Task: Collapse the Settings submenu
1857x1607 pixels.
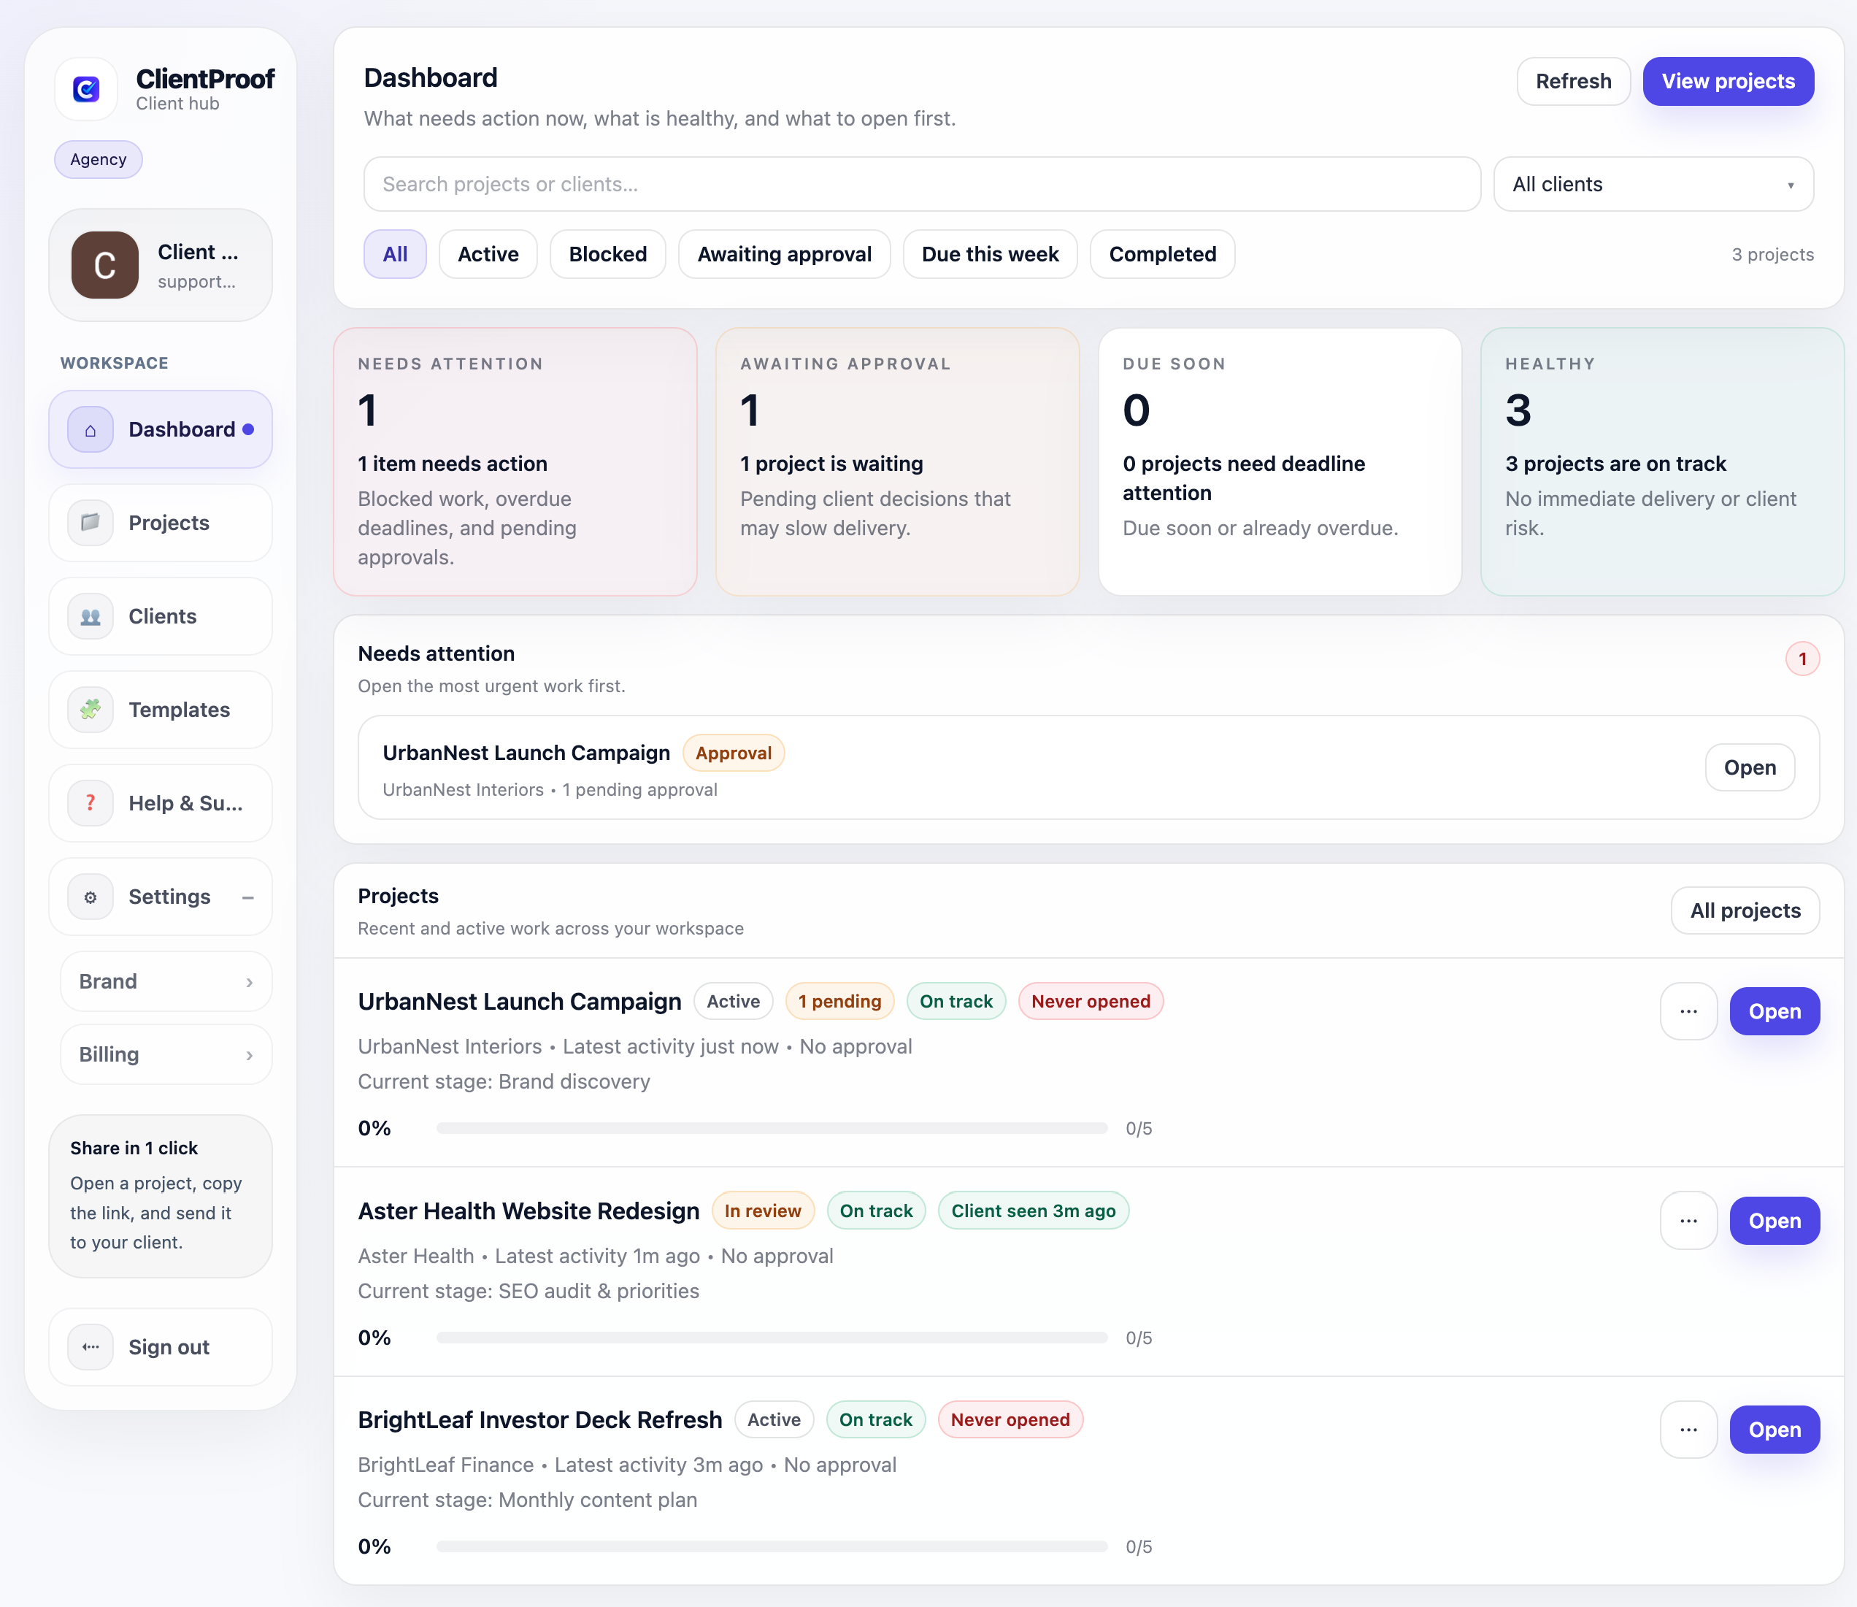Action: pyautogui.click(x=248, y=897)
